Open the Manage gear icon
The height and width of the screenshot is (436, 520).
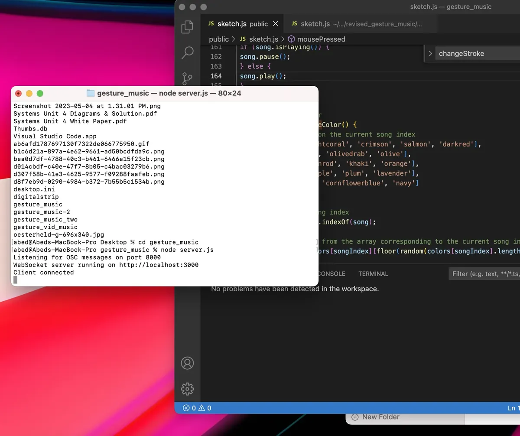187,388
